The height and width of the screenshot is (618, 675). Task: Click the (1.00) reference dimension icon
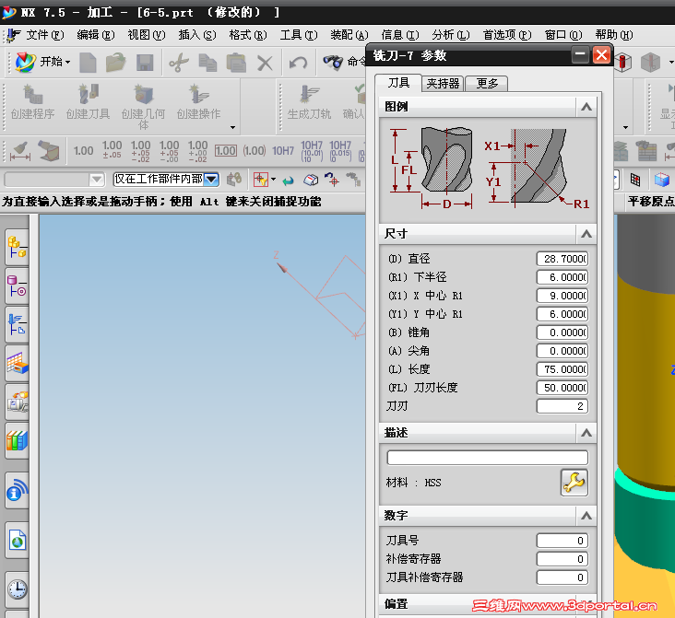254,151
